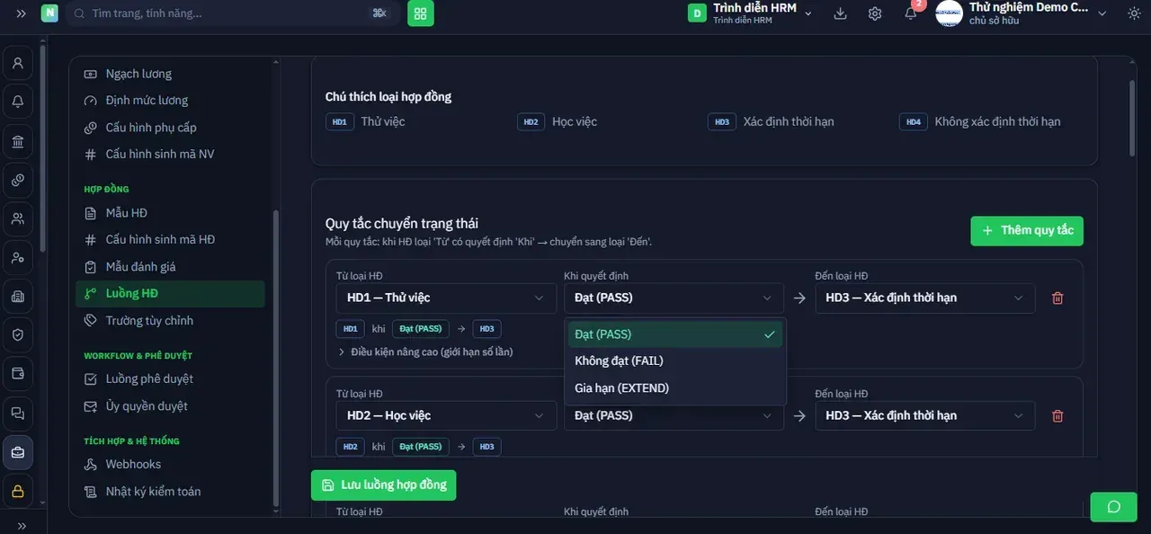Open notifications bell with badge 2

(x=911, y=13)
